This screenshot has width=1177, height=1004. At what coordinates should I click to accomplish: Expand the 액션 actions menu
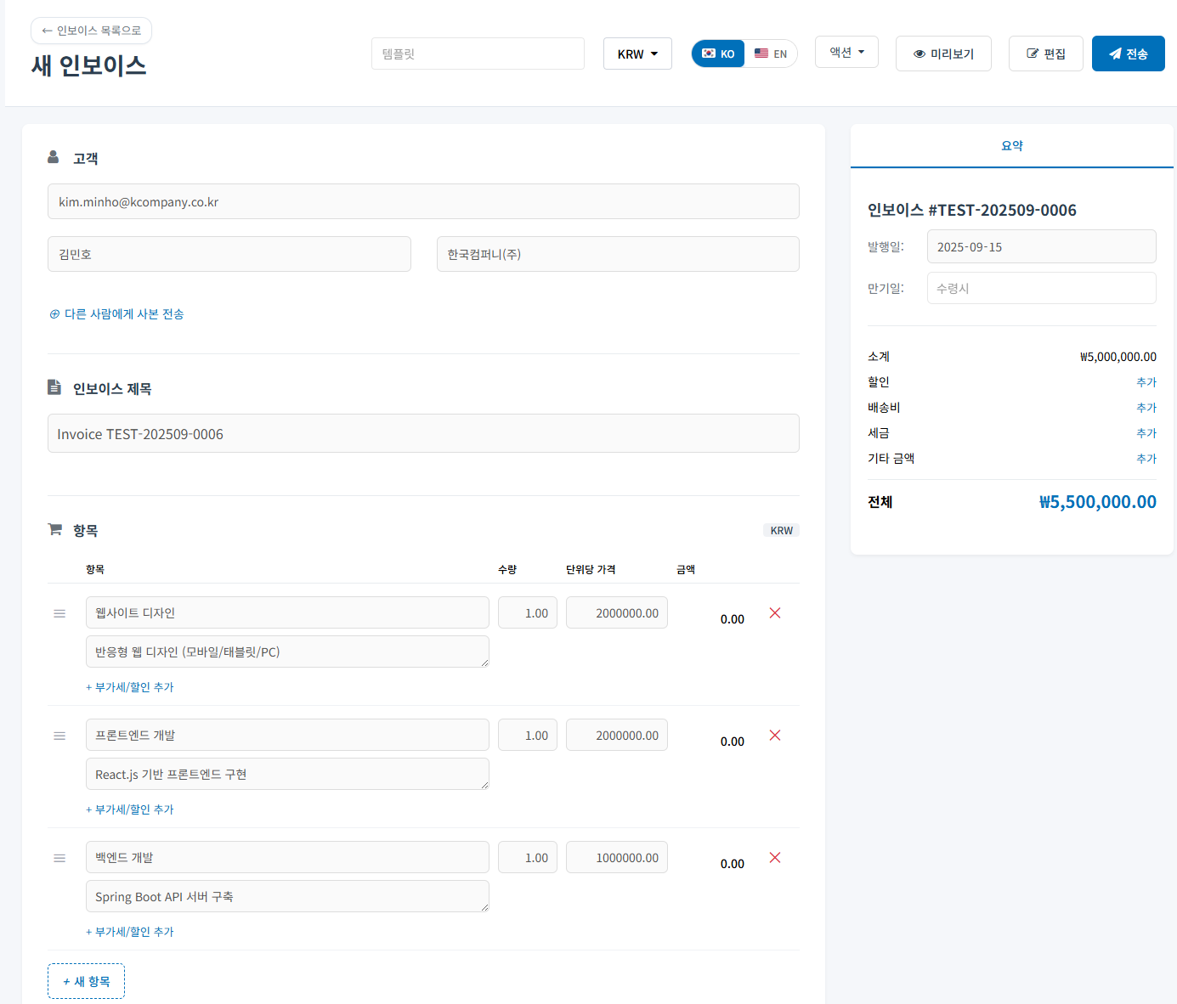pyautogui.click(x=846, y=53)
